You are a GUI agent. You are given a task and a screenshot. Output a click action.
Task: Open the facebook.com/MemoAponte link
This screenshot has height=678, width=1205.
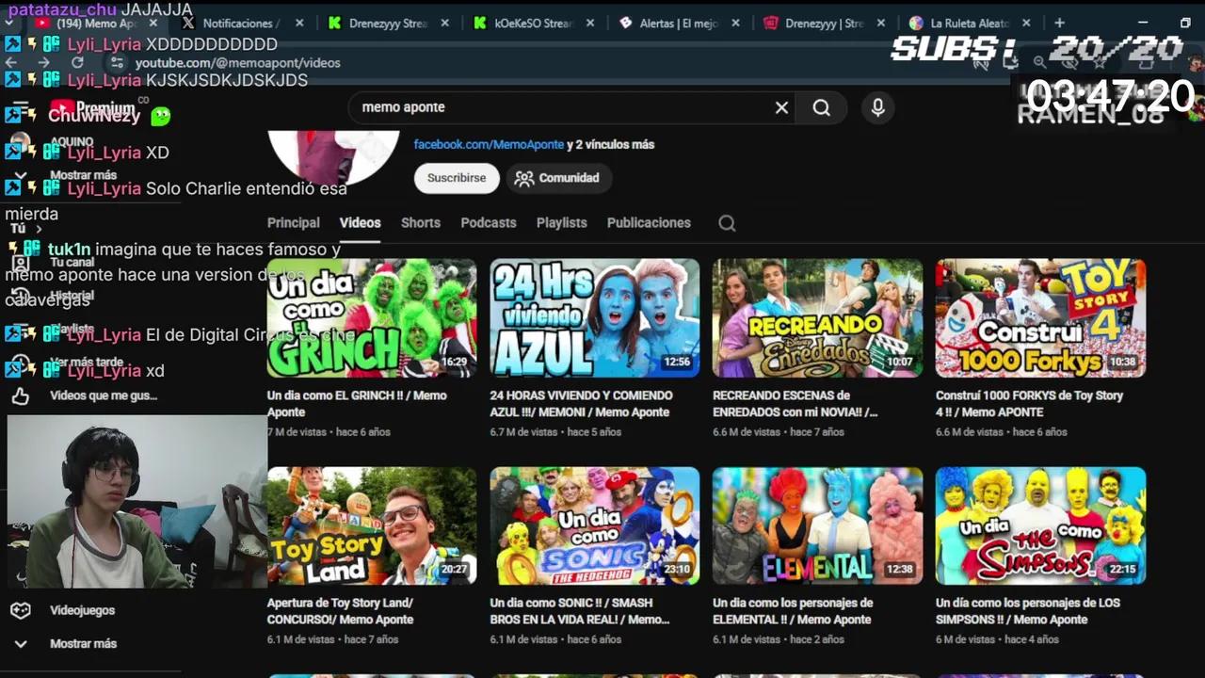pyautogui.click(x=489, y=145)
